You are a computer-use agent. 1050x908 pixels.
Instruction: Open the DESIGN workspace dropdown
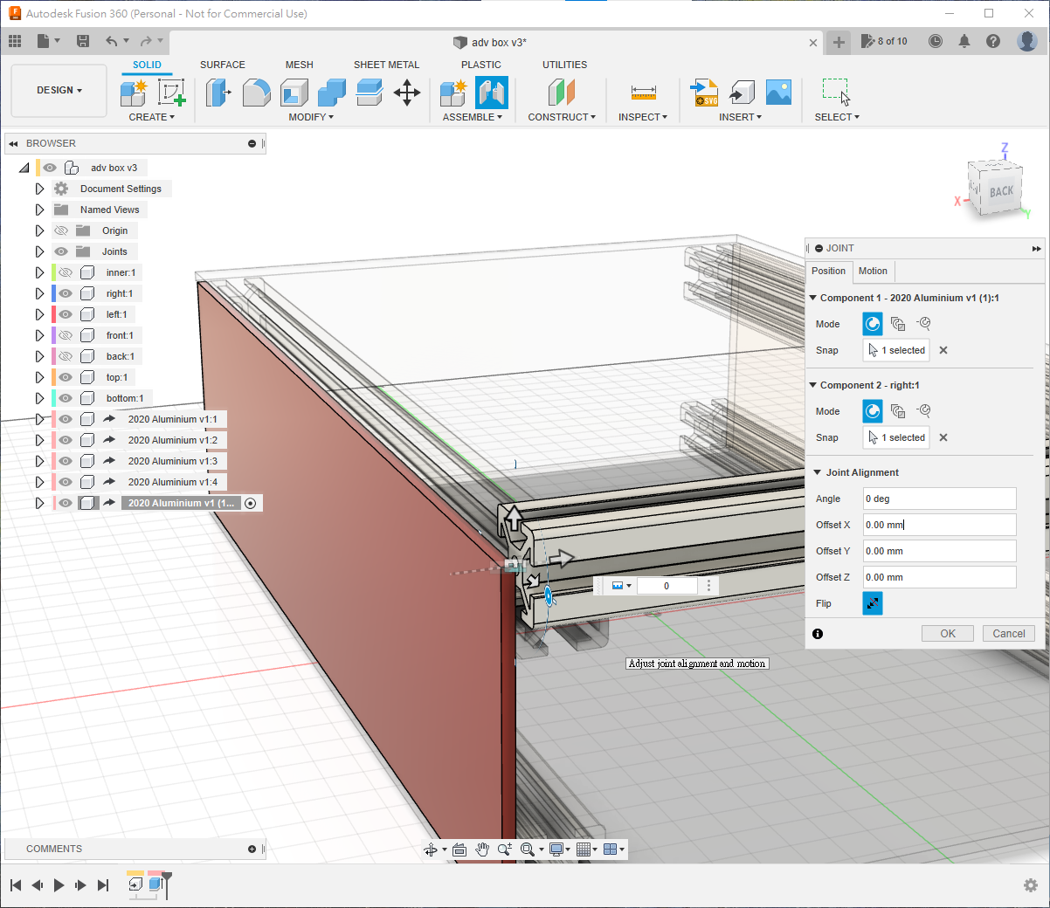click(x=59, y=90)
